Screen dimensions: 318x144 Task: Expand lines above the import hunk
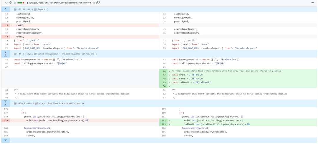coord(5,9)
